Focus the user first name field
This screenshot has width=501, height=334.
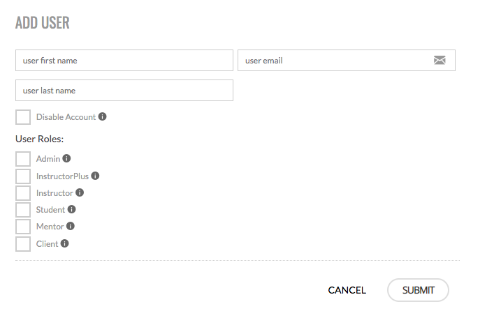coord(124,61)
